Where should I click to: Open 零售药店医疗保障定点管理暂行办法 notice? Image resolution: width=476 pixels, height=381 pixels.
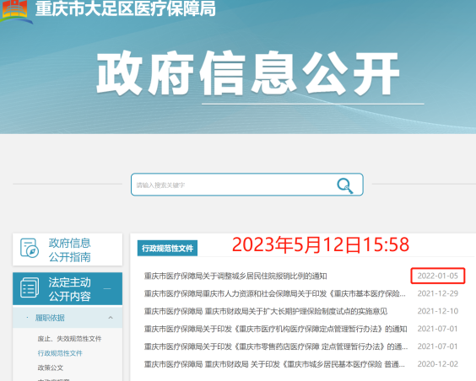click(x=276, y=346)
